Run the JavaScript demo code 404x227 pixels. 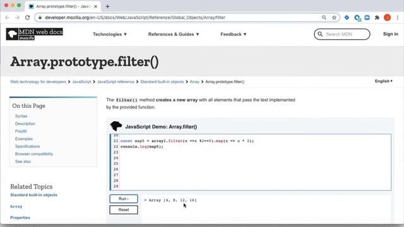tap(124, 199)
